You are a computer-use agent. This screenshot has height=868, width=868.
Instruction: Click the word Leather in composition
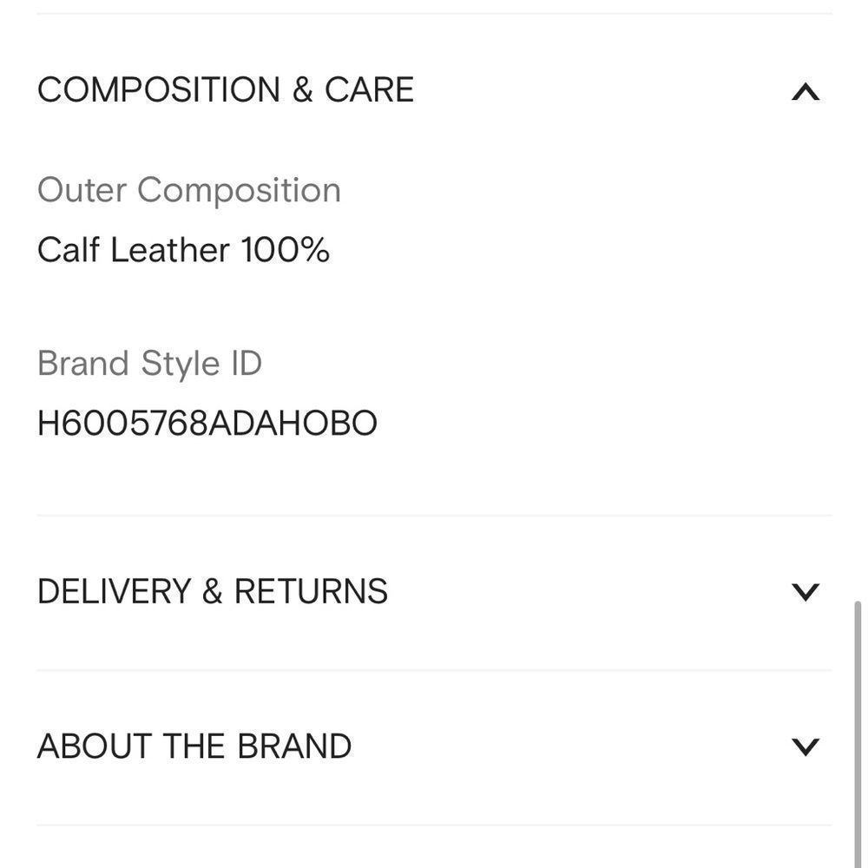click(170, 250)
